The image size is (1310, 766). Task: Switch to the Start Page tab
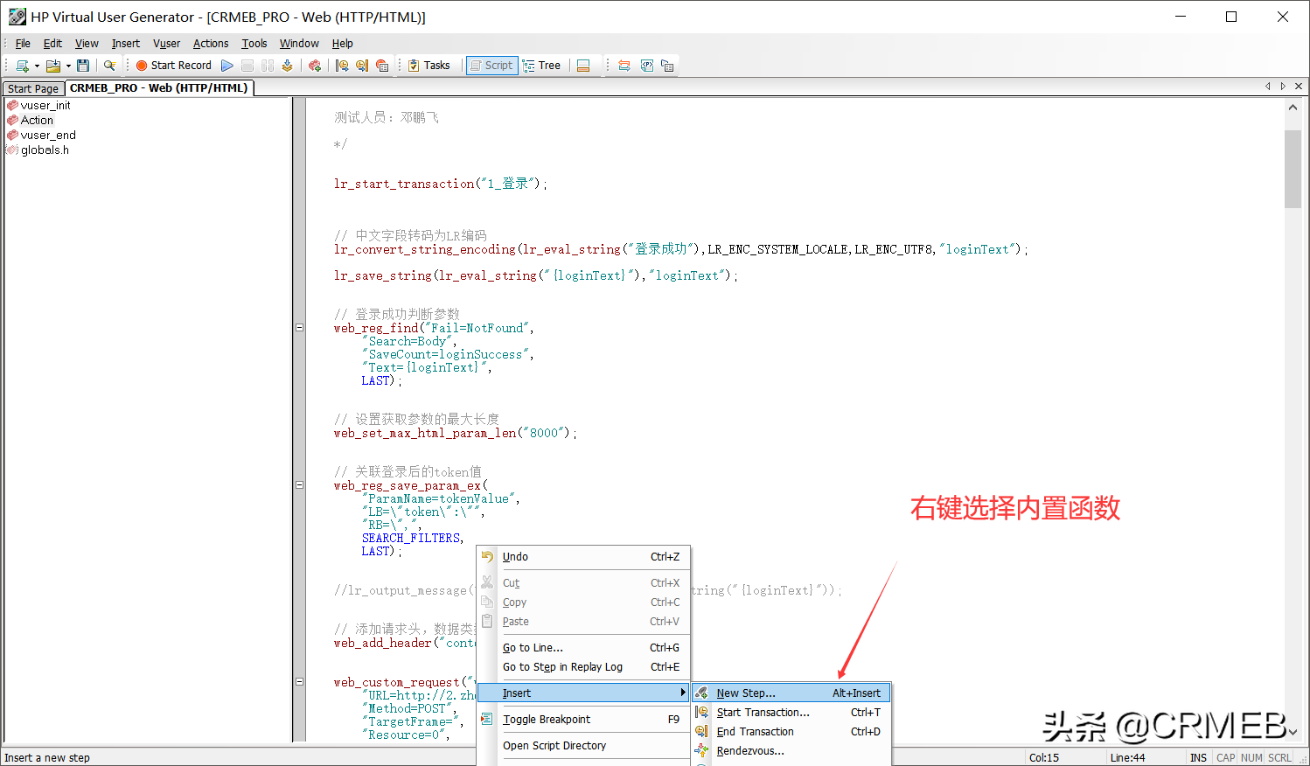coord(32,87)
